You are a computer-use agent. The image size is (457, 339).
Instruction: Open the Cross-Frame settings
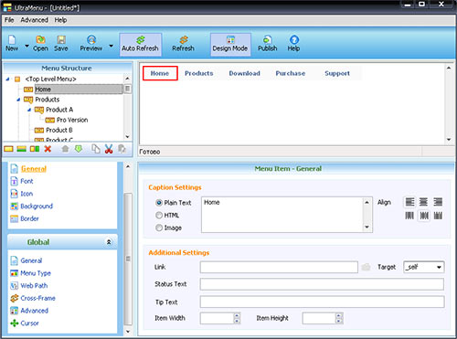click(x=38, y=298)
